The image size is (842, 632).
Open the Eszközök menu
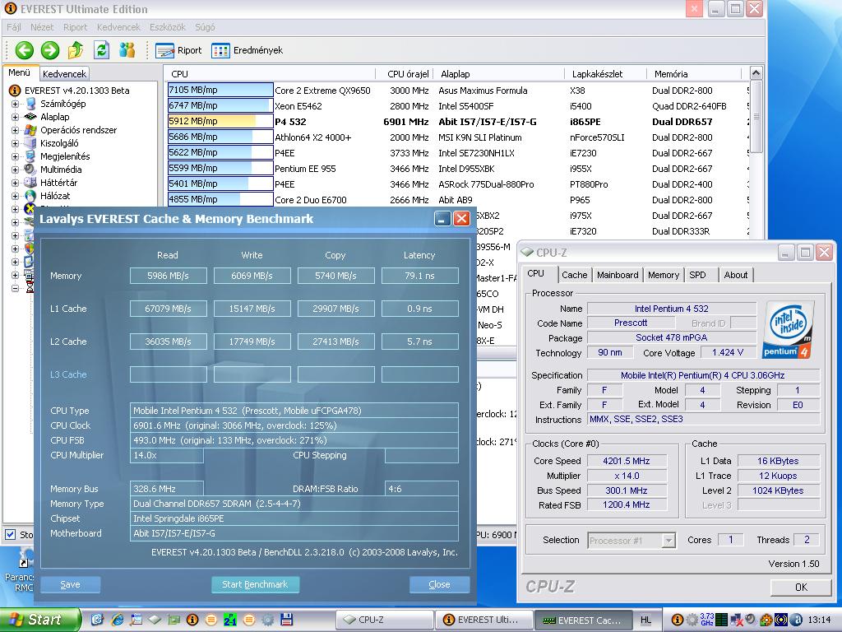(167, 27)
